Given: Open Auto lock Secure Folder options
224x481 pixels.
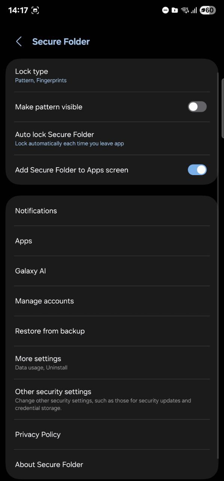Looking at the screenshot, I should click(112, 138).
